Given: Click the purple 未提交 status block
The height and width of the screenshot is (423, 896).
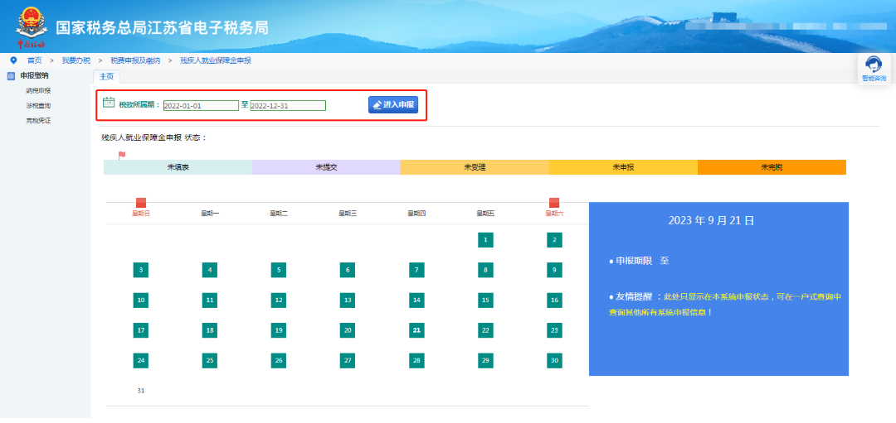Looking at the screenshot, I should point(326,167).
